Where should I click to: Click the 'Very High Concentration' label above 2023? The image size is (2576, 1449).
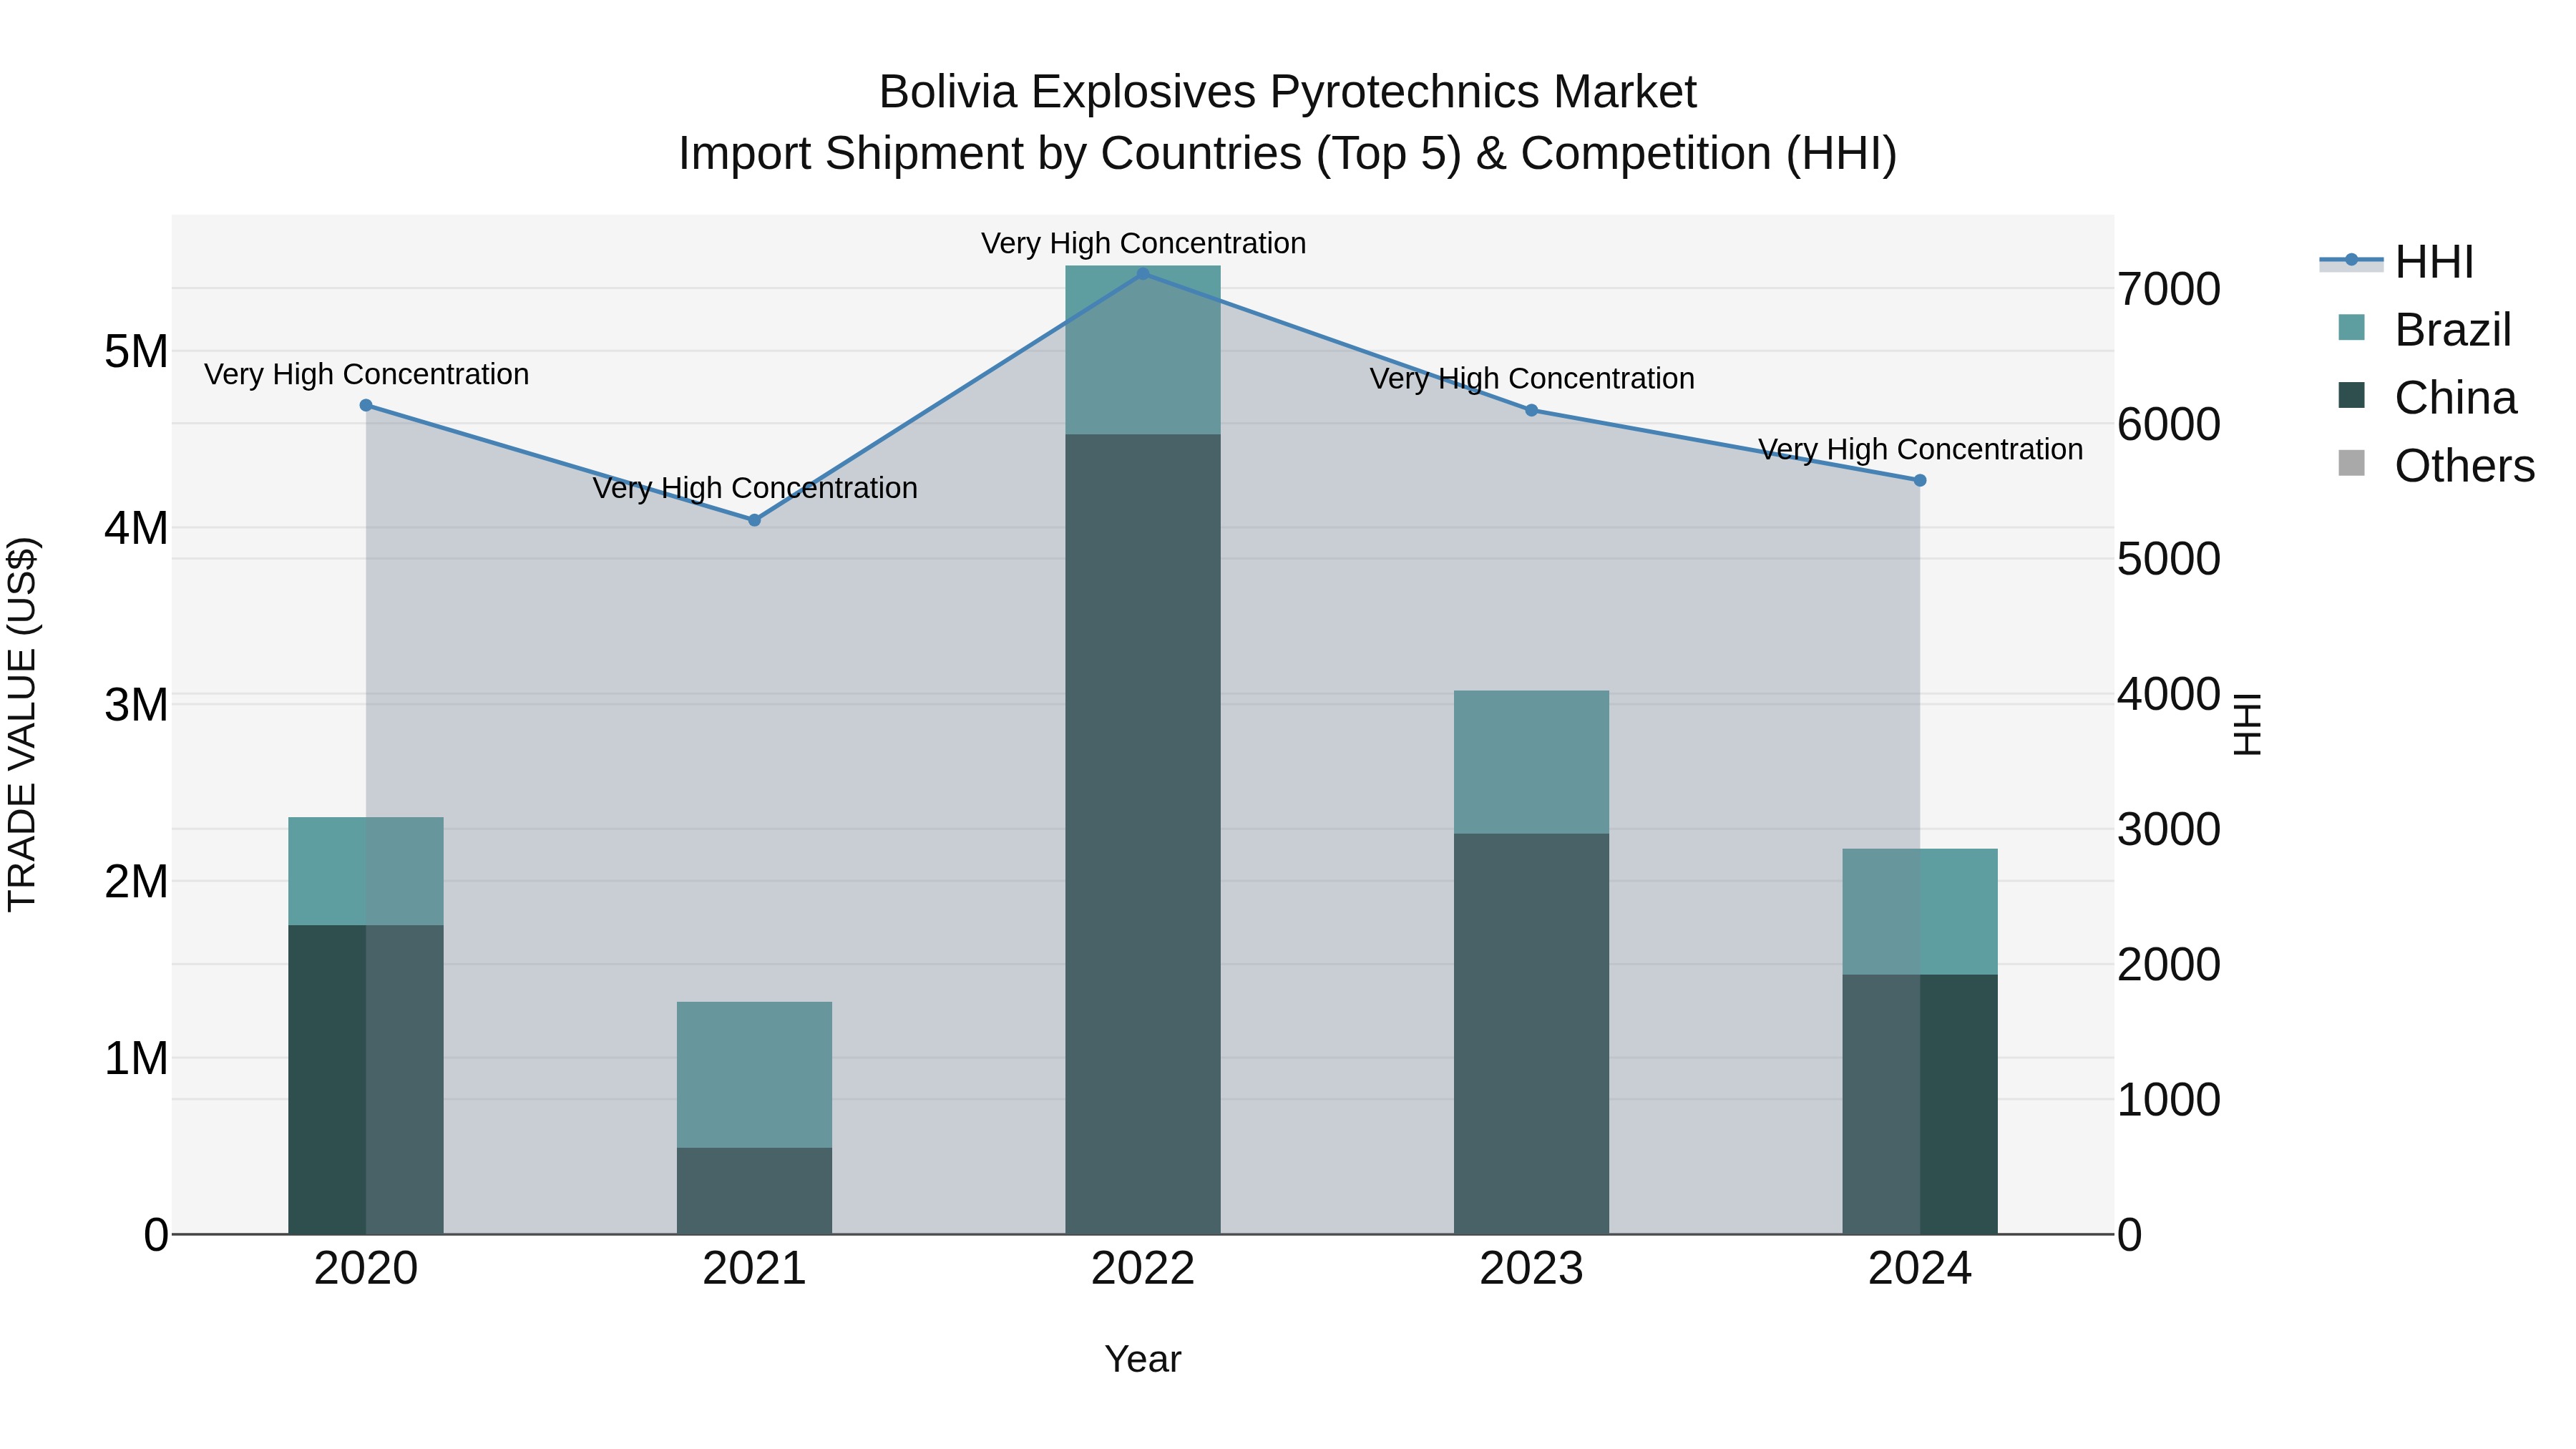pos(1531,380)
